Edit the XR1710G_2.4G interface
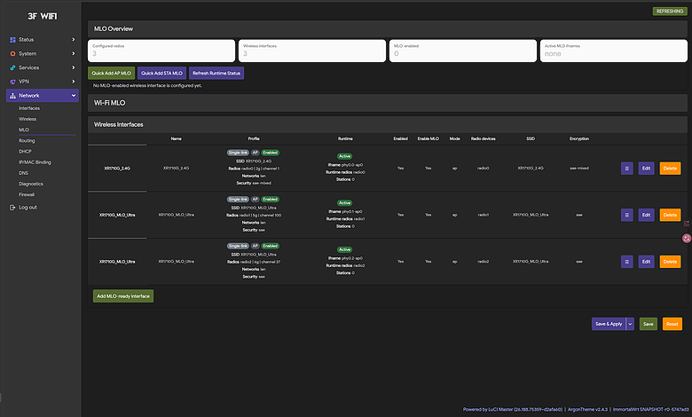This screenshot has width=692, height=417. 646,168
